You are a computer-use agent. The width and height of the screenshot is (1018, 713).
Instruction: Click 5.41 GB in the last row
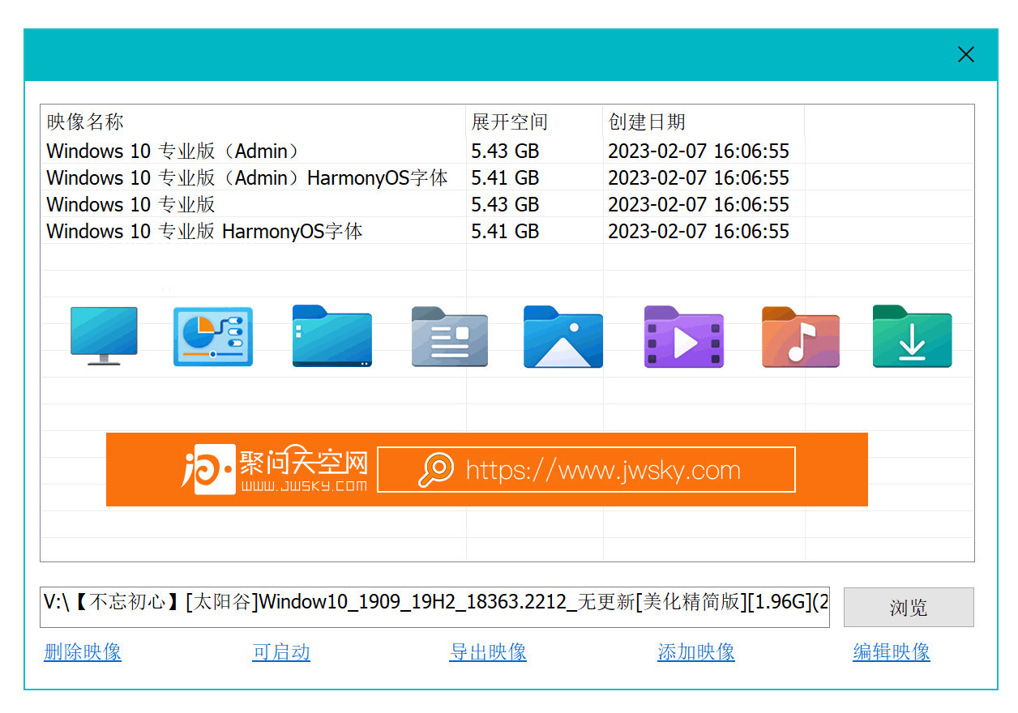[505, 232]
